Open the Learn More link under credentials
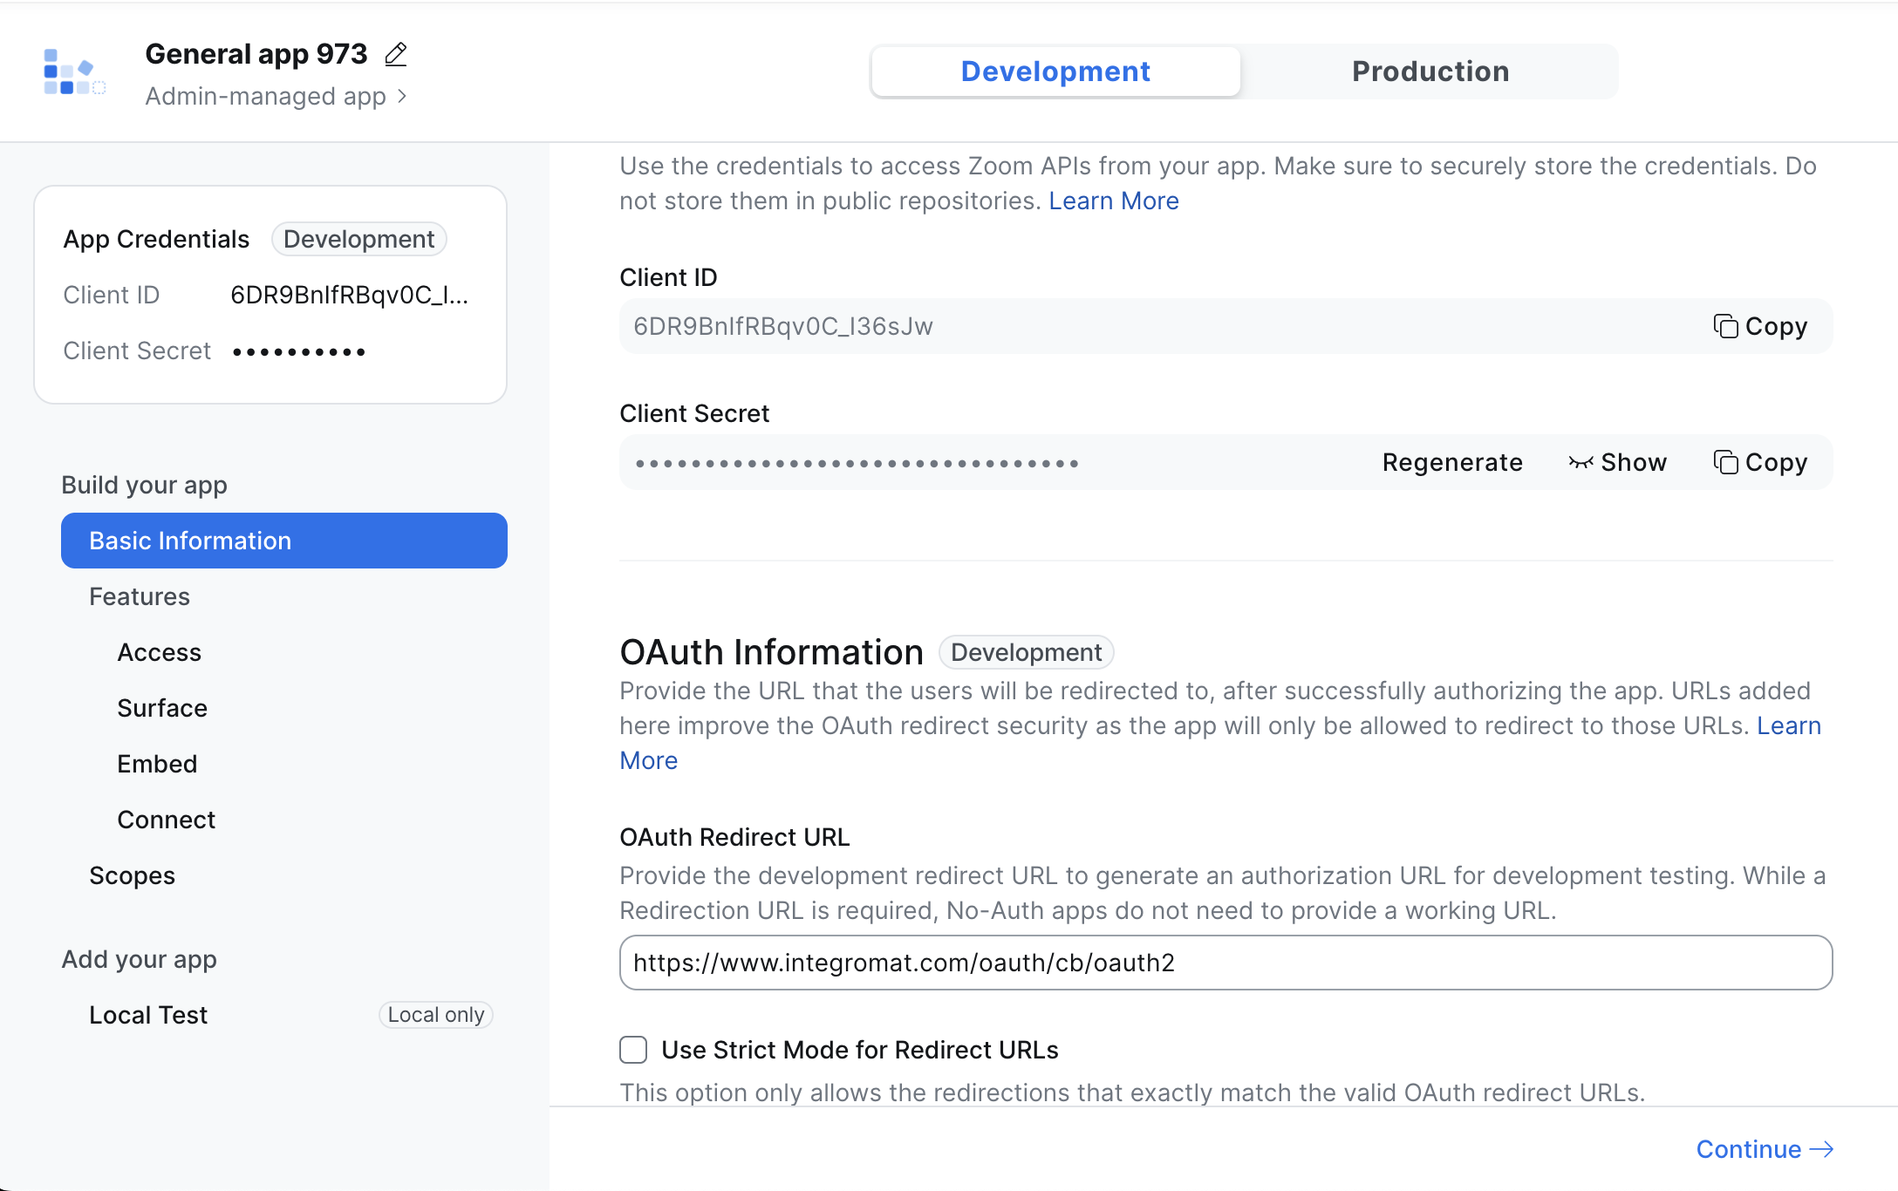 pyautogui.click(x=1113, y=201)
